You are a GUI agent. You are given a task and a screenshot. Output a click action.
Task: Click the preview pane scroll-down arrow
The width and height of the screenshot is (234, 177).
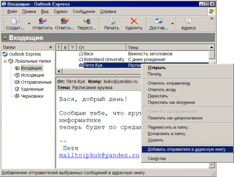[212, 165]
